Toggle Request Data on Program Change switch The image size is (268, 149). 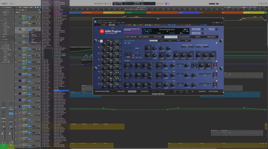coord(203,33)
